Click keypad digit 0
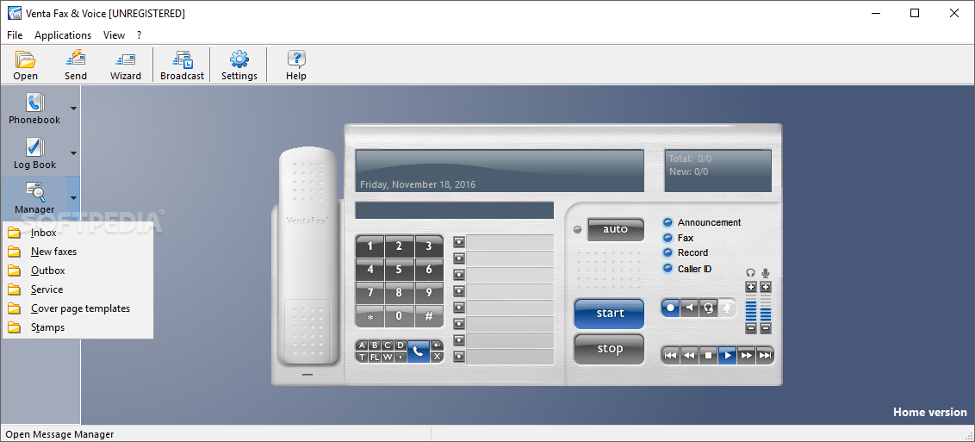 pos(399,316)
